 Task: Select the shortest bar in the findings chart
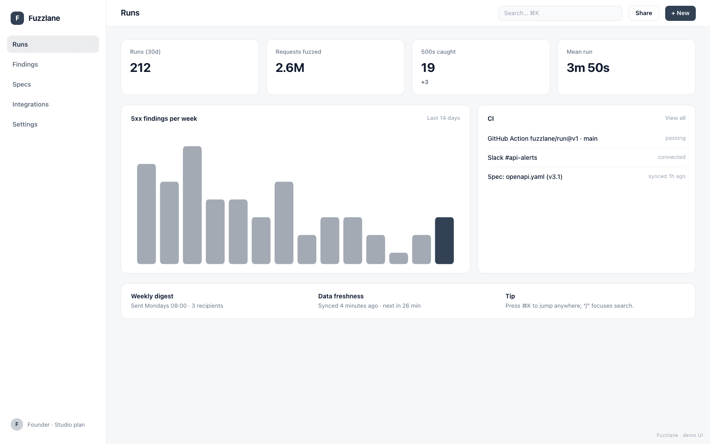[x=398, y=258]
